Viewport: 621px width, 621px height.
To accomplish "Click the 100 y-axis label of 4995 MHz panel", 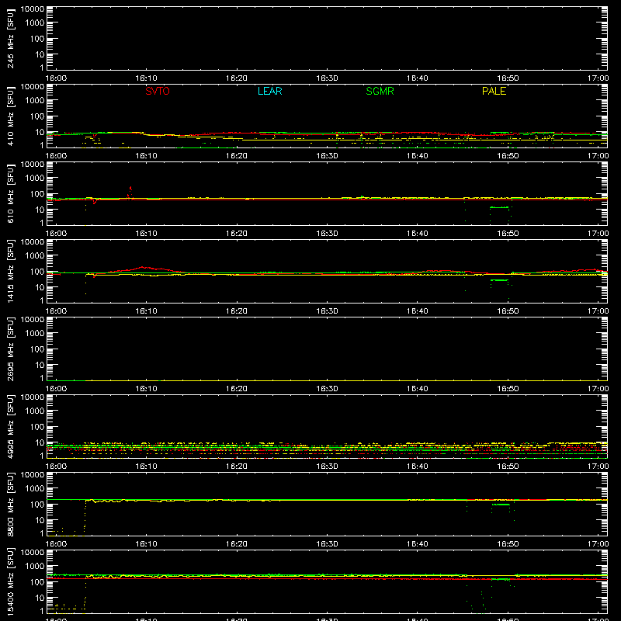I will (36, 427).
